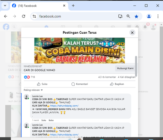
Task: Reload the Facebook page
Action: point(23,16)
